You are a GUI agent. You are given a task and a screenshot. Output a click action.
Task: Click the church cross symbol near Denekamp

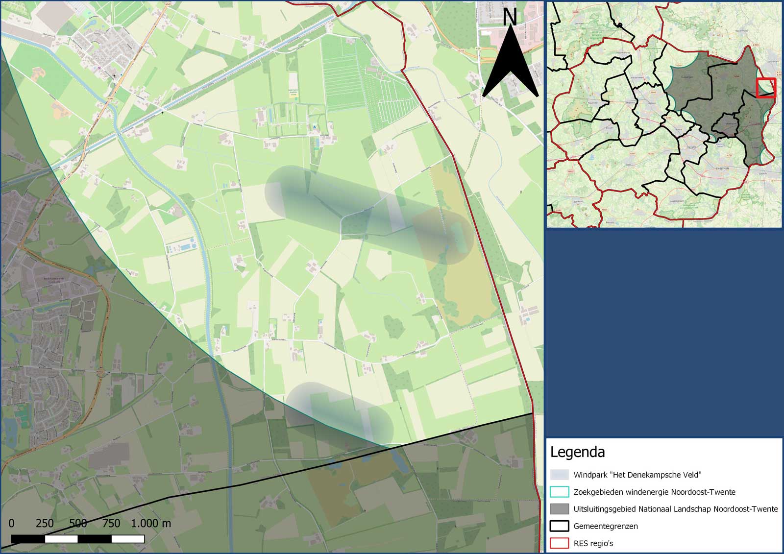coord(114,76)
